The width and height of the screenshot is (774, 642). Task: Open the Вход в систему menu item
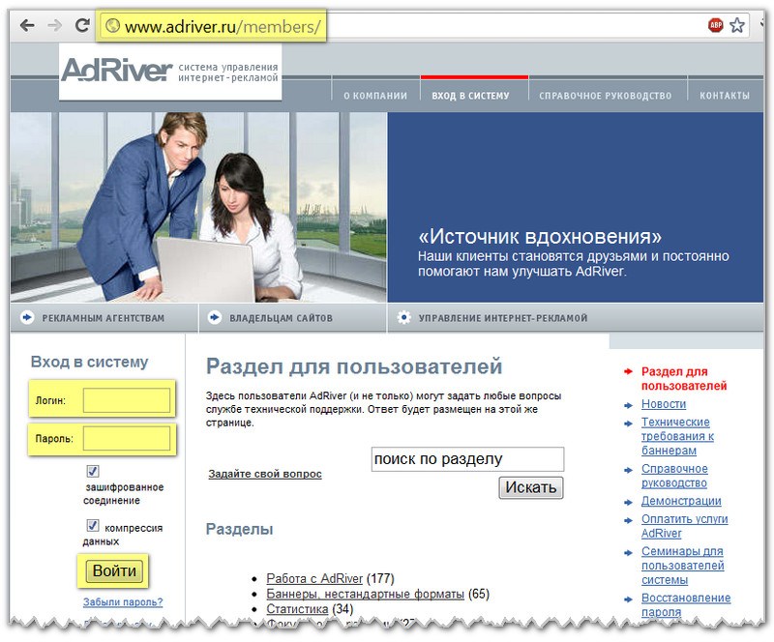(x=470, y=96)
